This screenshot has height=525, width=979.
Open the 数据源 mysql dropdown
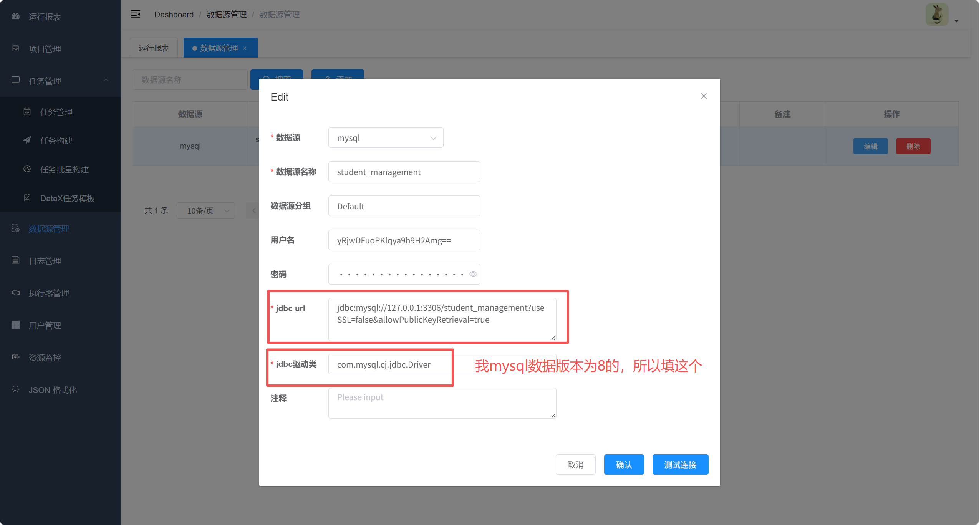(x=385, y=137)
